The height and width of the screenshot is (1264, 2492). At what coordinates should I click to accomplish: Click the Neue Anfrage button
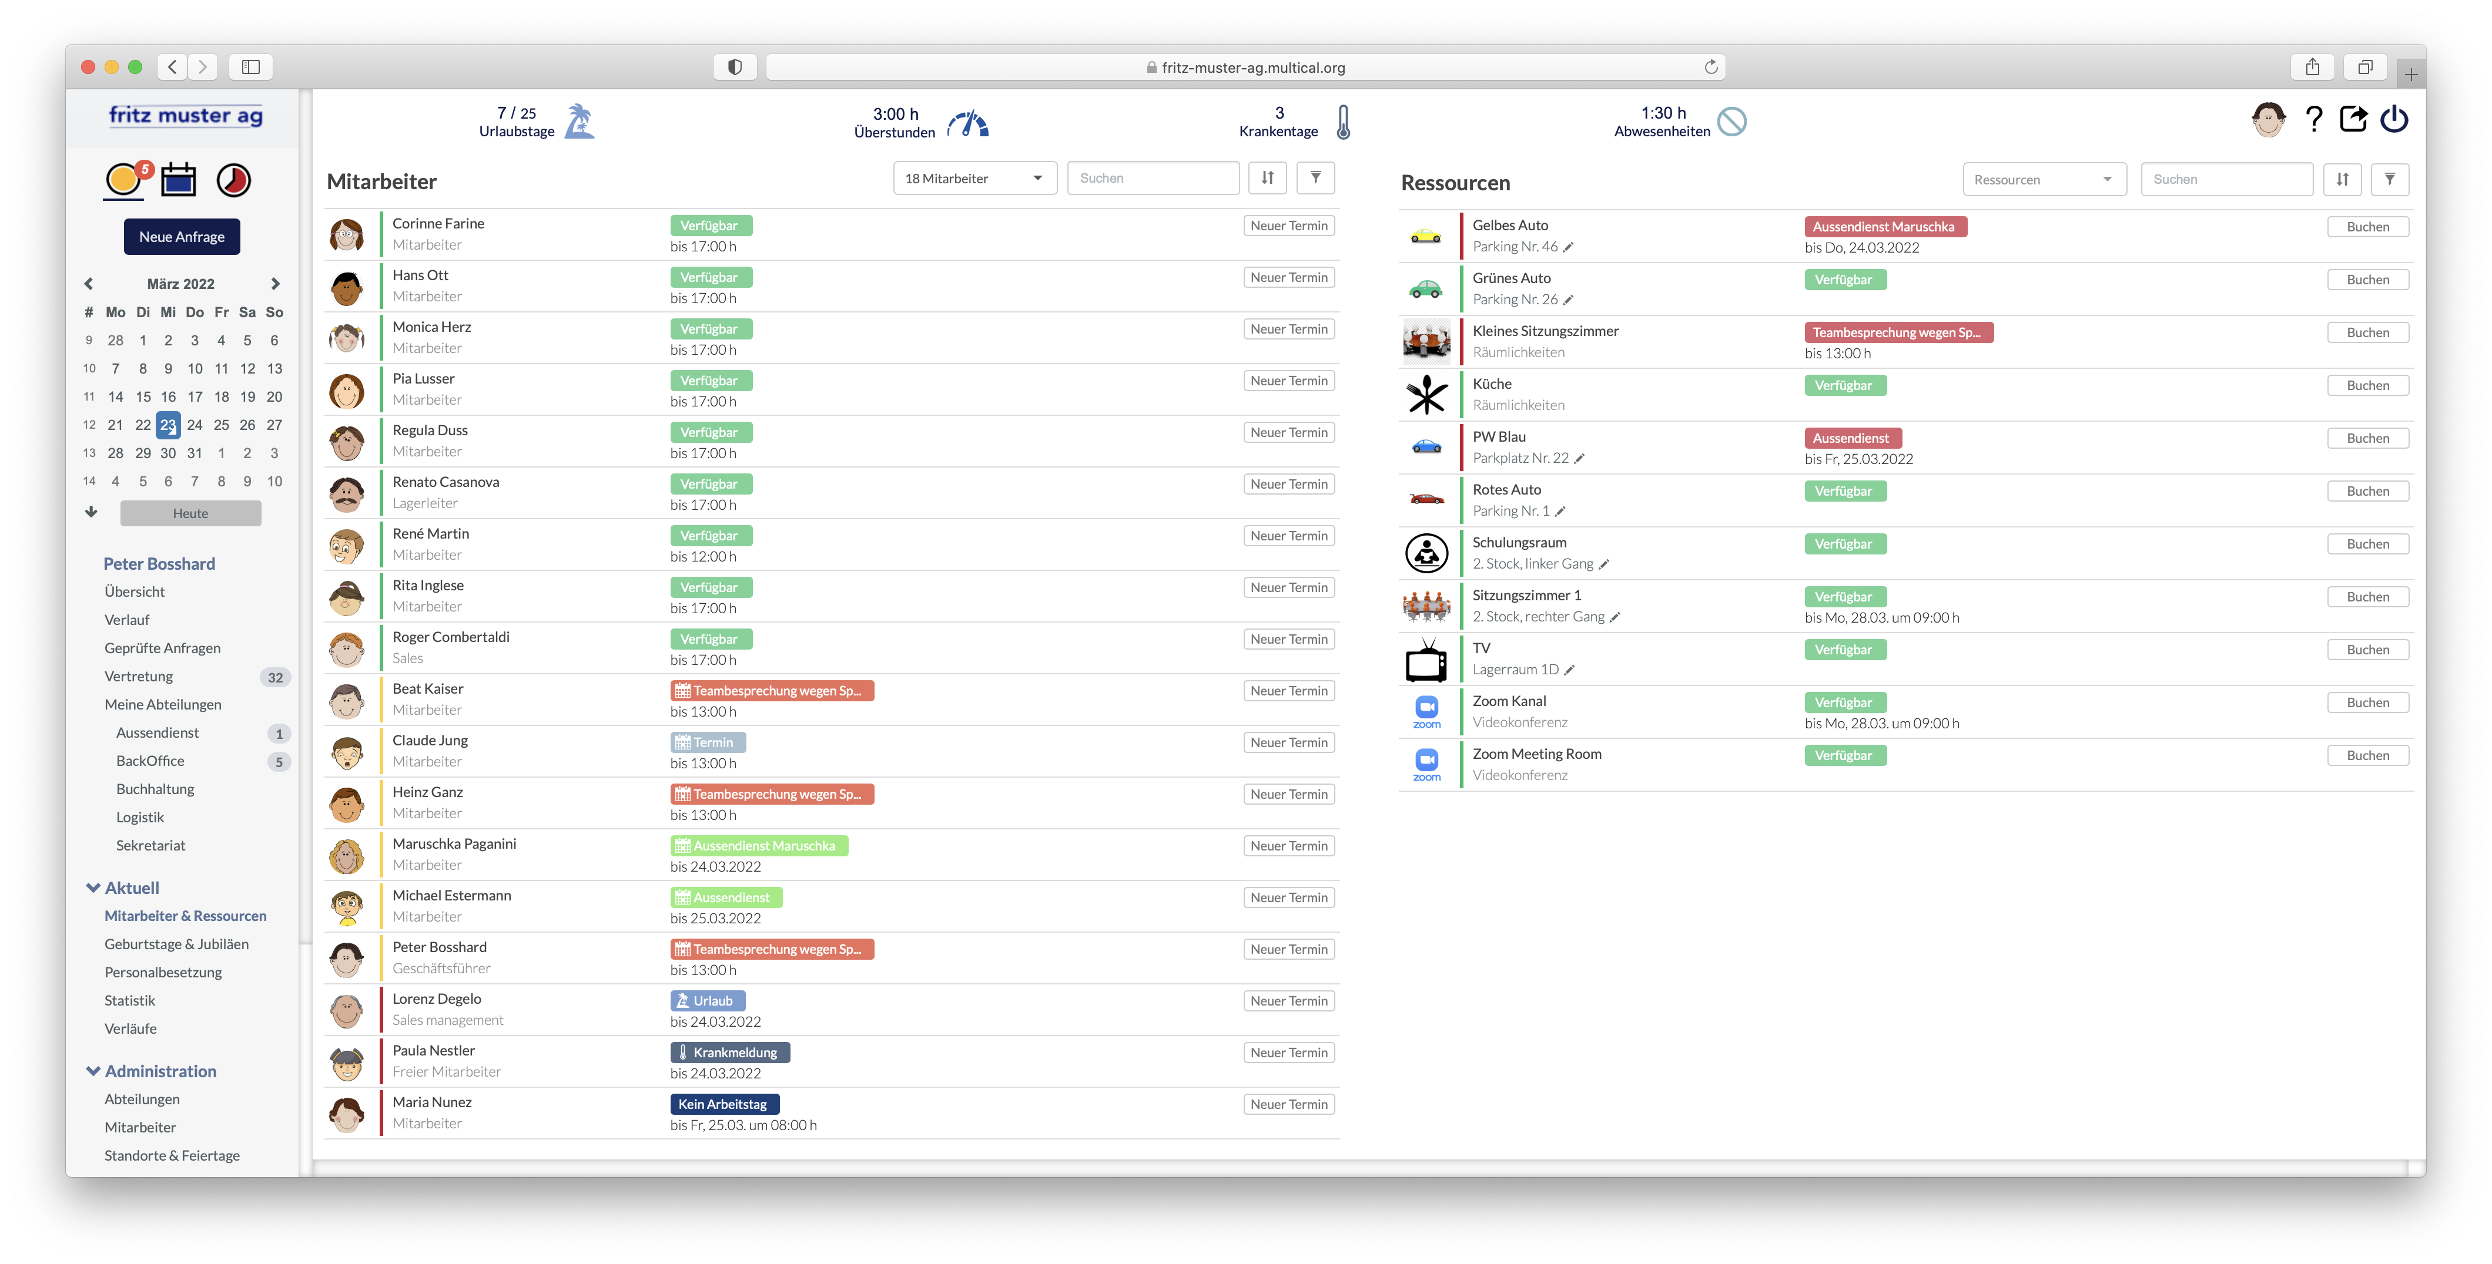182,237
